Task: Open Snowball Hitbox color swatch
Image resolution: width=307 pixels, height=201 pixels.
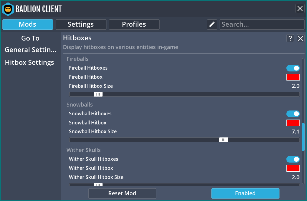Action: tap(293, 123)
